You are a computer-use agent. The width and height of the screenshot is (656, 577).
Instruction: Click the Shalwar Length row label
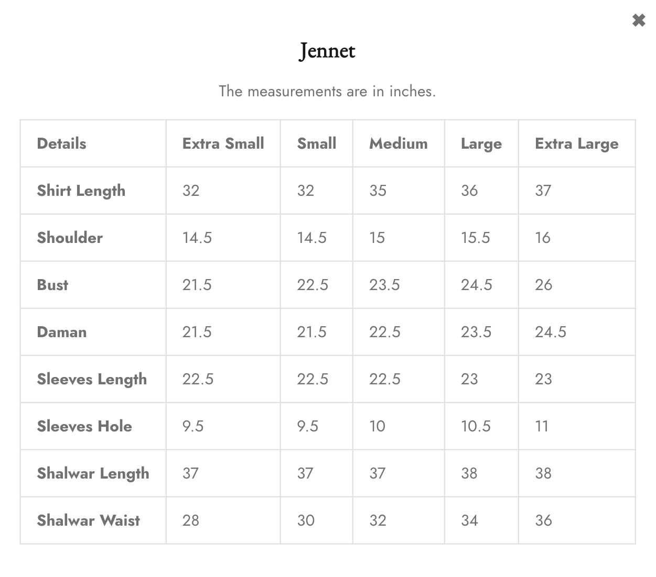93,474
